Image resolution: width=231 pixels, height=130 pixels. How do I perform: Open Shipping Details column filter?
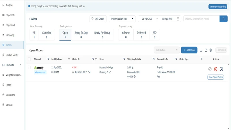[153, 59]
